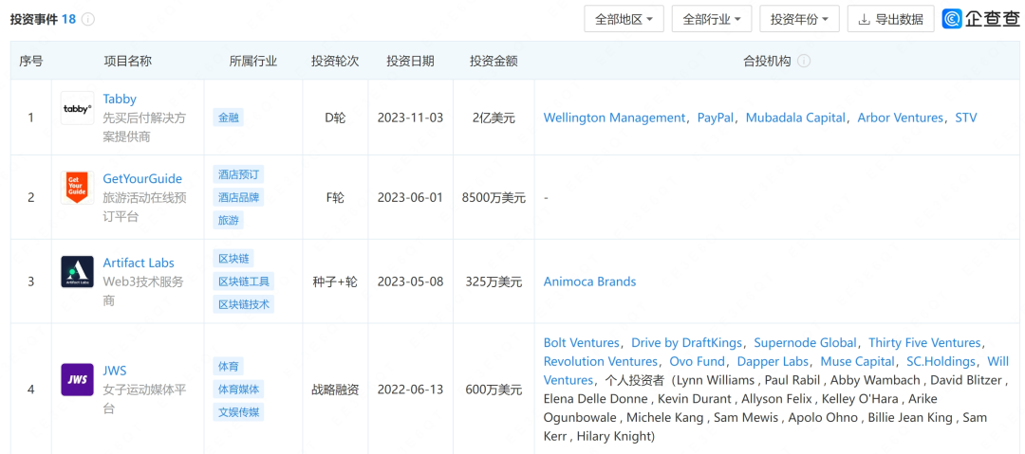Viewport: 1025px width, 454px height.
Task: Open the Wellington Management investor link
Action: tap(614, 118)
